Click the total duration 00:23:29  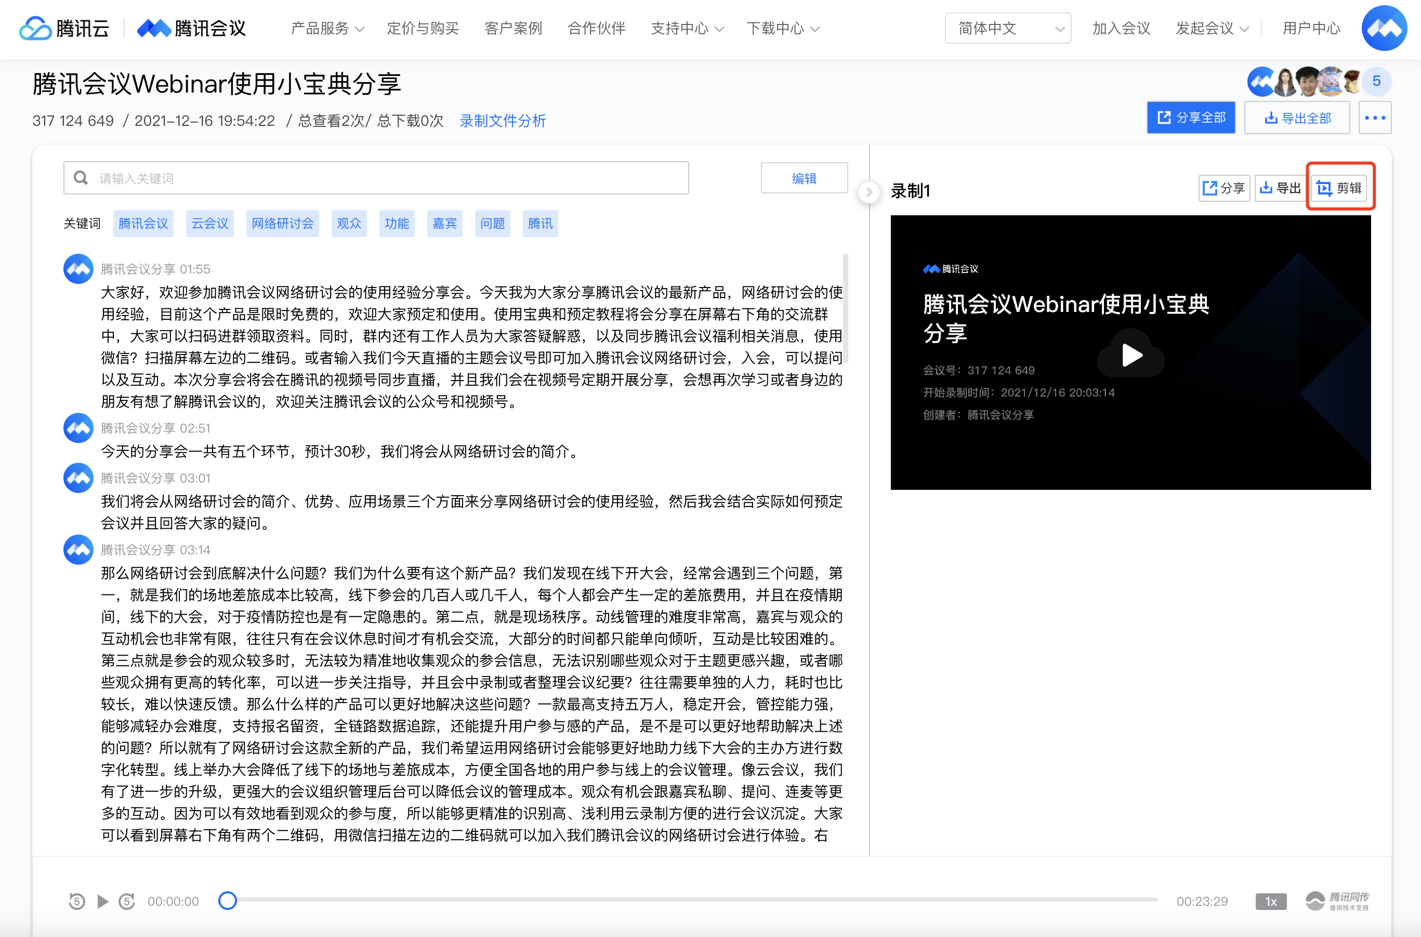(1202, 901)
